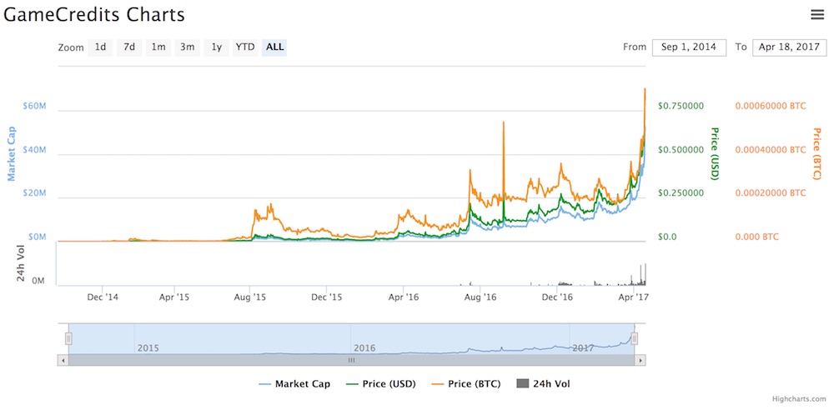Set zoom range to 1d
This screenshot has width=834, height=410.
click(100, 47)
